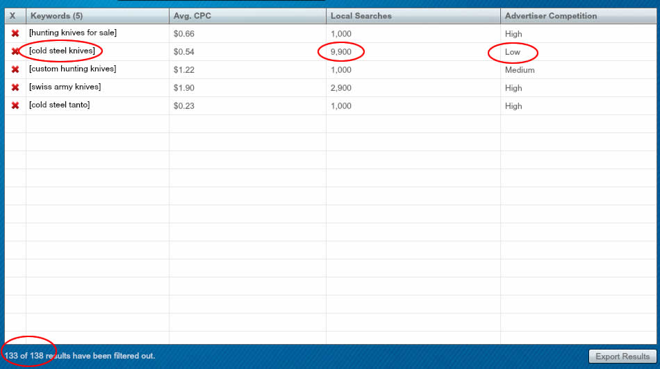The height and width of the screenshot is (369, 660).
Task: Delete the swiss army knives keyword
Action: [x=15, y=87]
